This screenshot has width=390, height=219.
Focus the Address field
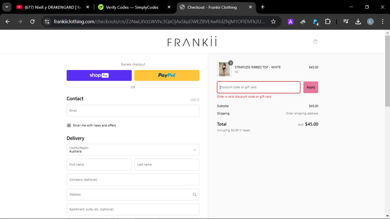click(133, 194)
